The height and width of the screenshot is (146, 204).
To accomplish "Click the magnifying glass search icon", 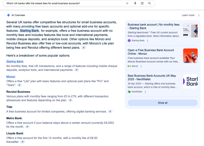I will pos(150,4).
